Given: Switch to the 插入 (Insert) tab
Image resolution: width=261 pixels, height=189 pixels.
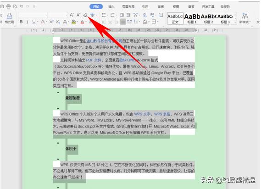Looking at the screenshot, I should (x=111, y=7).
